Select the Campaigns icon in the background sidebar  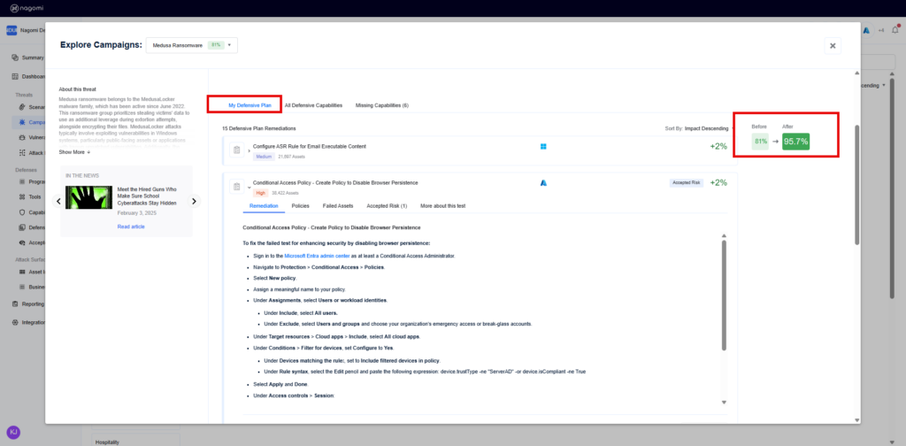(x=22, y=122)
